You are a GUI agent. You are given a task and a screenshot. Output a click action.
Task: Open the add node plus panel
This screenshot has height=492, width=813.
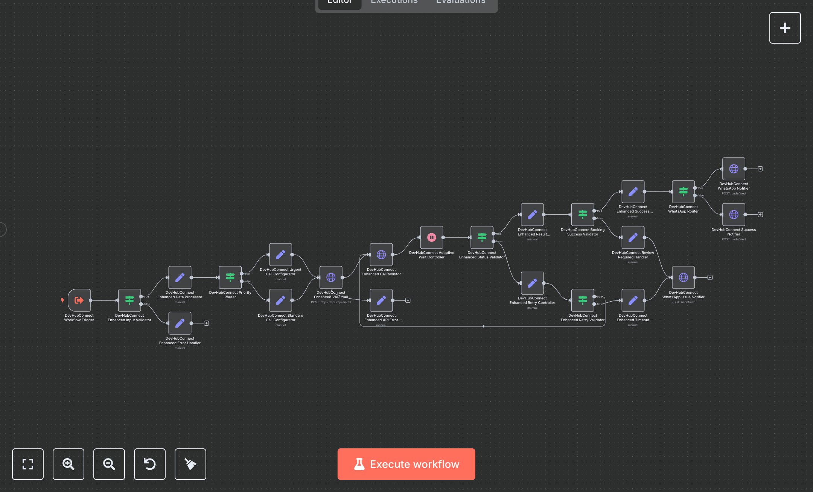tap(785, 28)
